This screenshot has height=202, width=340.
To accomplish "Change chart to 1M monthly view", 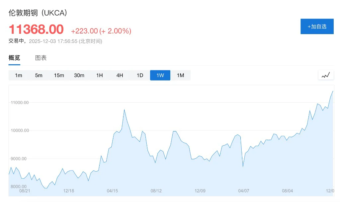I will click(x=180, y=75).
